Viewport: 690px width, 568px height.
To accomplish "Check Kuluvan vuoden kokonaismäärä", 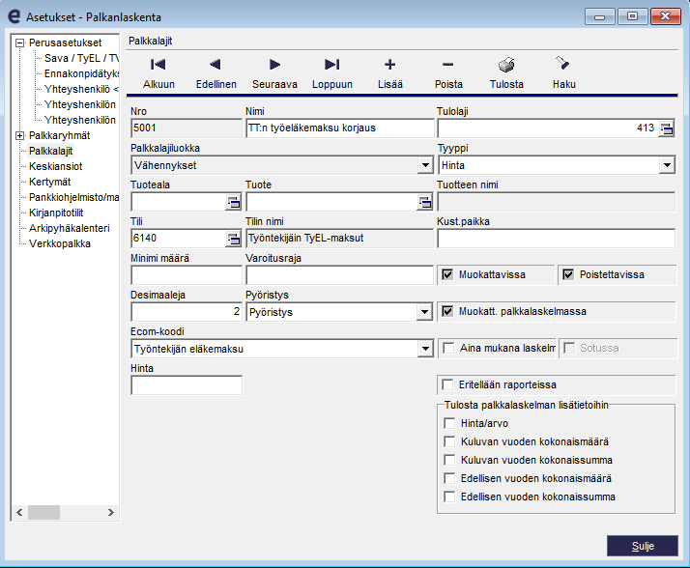I will pos(449,441).
